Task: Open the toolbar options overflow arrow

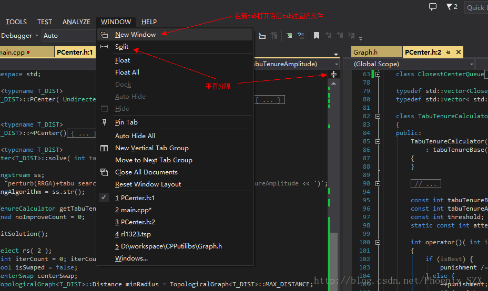Action: coord(361,39)
